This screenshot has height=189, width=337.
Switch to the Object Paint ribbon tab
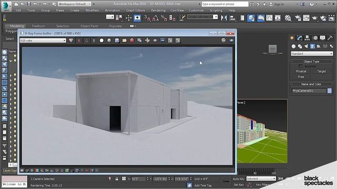[x=89, y=26]
